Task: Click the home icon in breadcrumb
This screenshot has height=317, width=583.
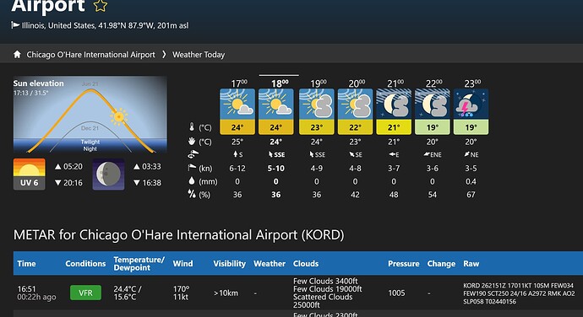Action: [17, 55]
